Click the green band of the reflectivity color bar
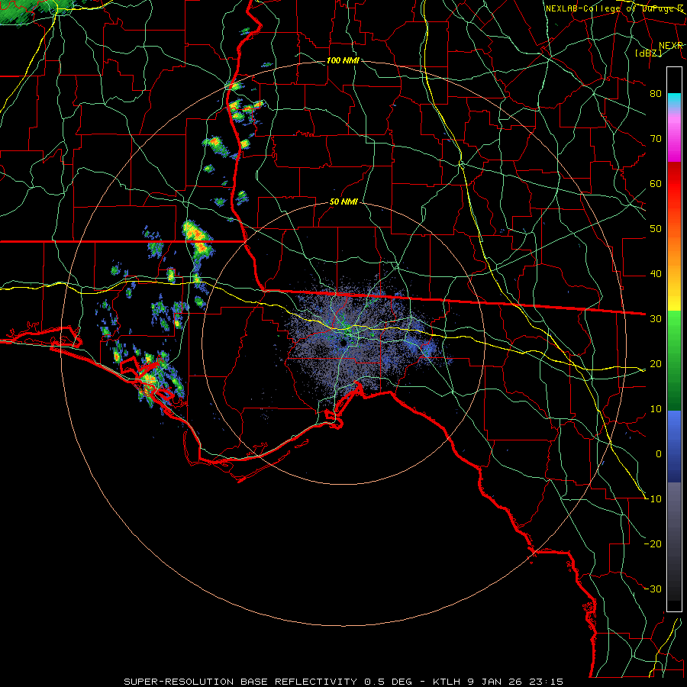The width and height of the screenshot is (687, 687). [674, 360]
